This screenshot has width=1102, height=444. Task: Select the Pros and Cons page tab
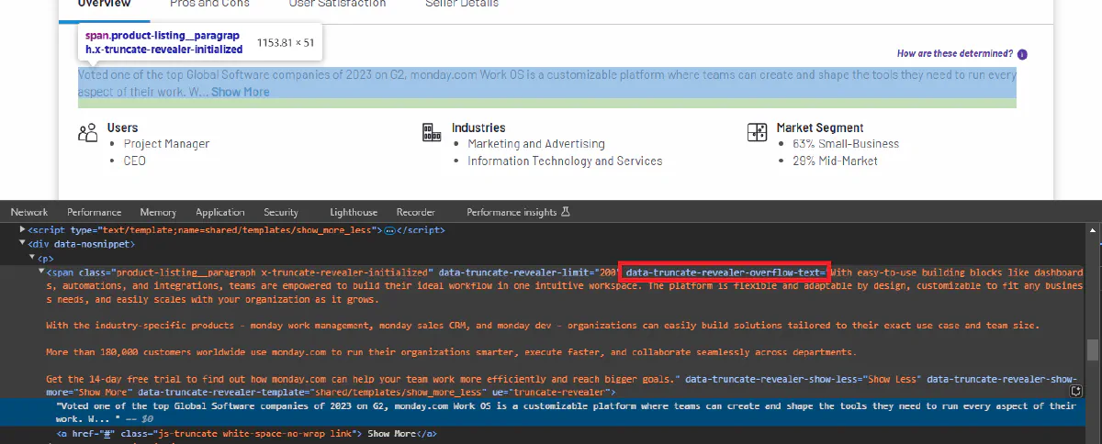pos(209,4)
